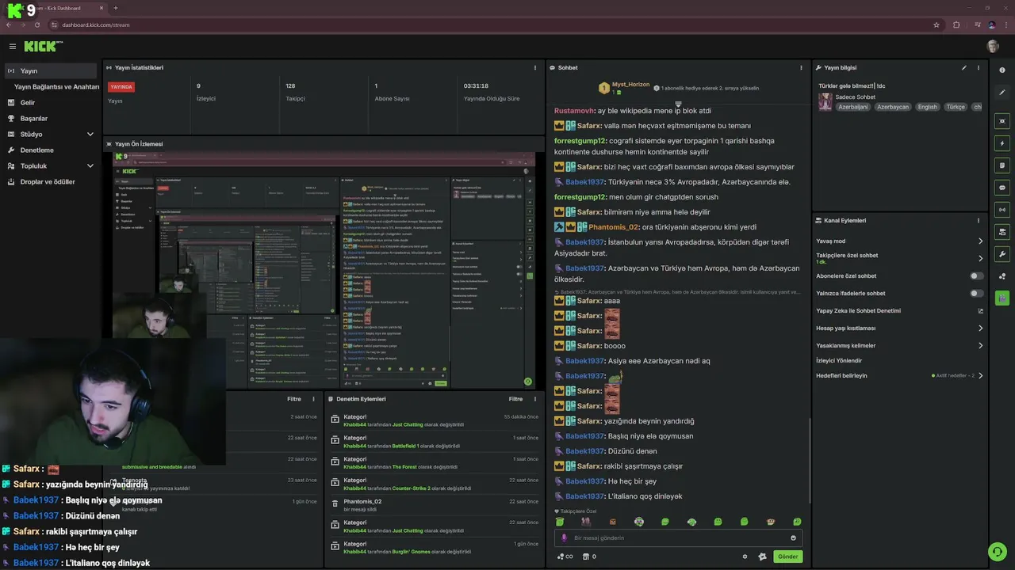Open the Filtre dropdown in the activity panel

(x=294, y=399)
